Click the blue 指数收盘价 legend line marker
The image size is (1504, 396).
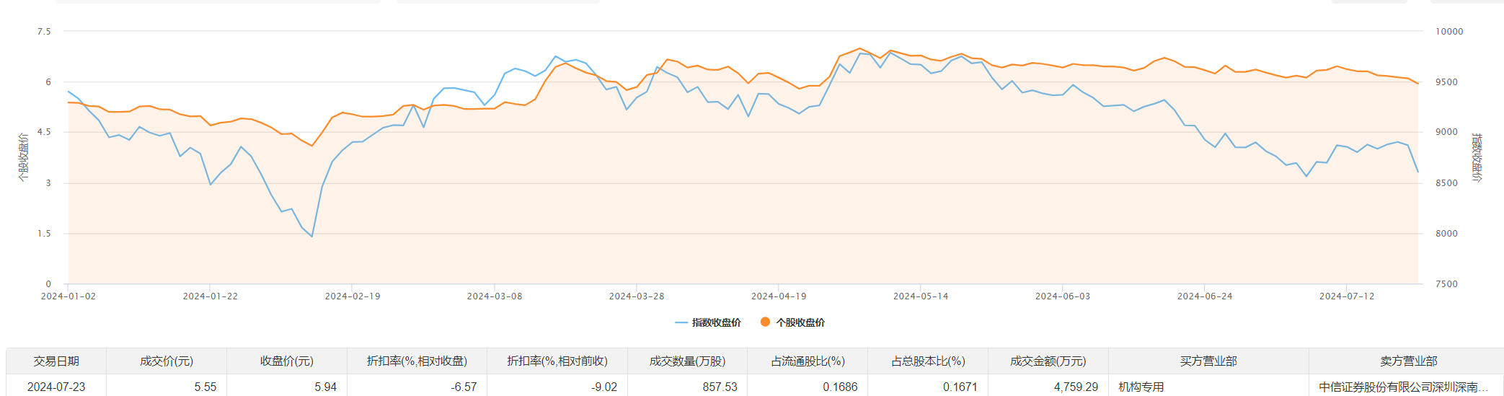pyautogui.click(x=681, y=322)
